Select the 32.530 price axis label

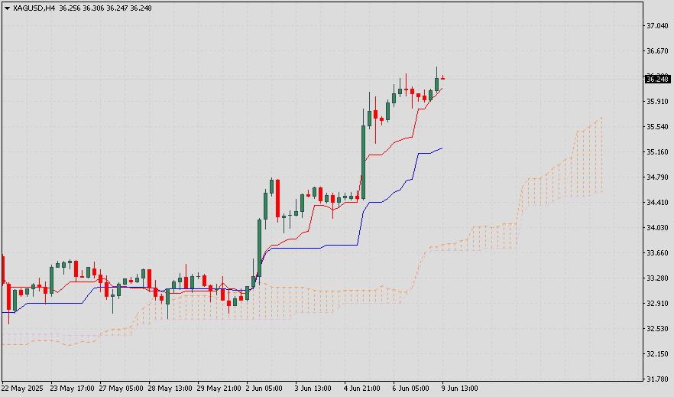tap(658, 329)
